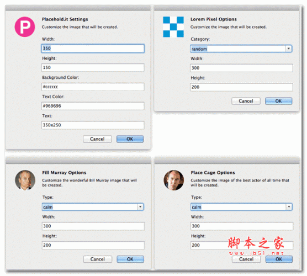Open the Fill Murray Type dropdown arrow
The height and width of the screenshot is (276, 307).
pos(140,207)
